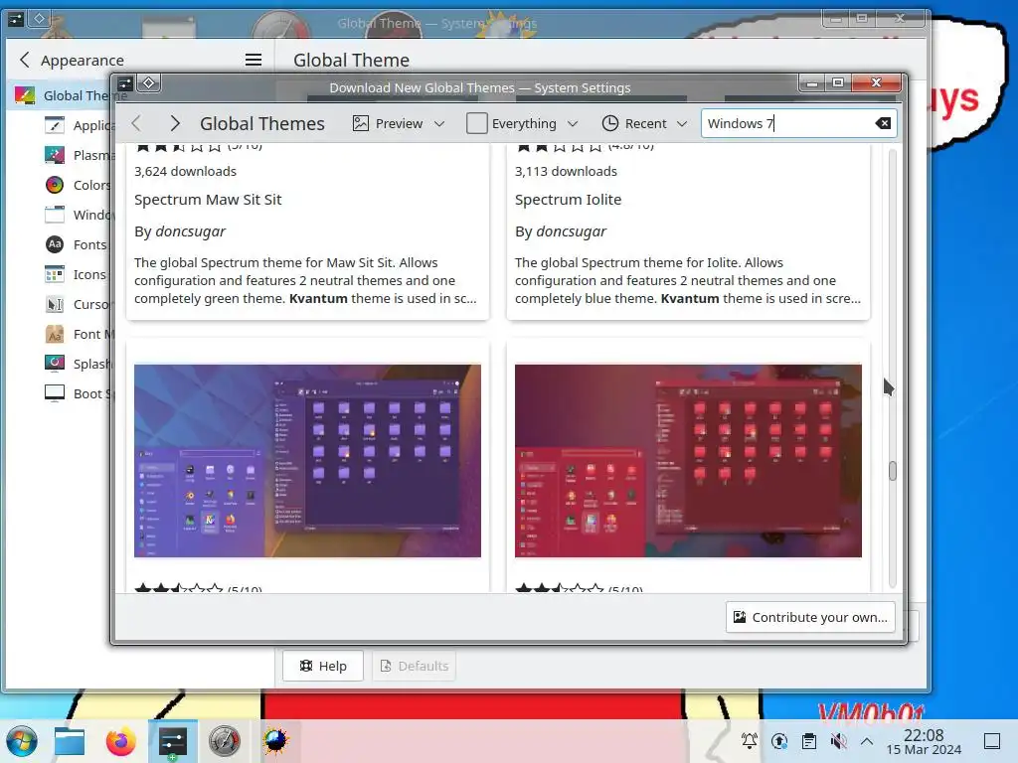The width and height of the screenshot is (1018, 763).
Task: Click author doncsugar under Spectrum Iolite
Action: tap(572, 231)
